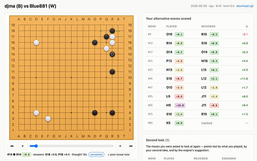Screen dimensions: 257x161
Task: Click the REVIEWED column header
Action: (x=208, y=26)
